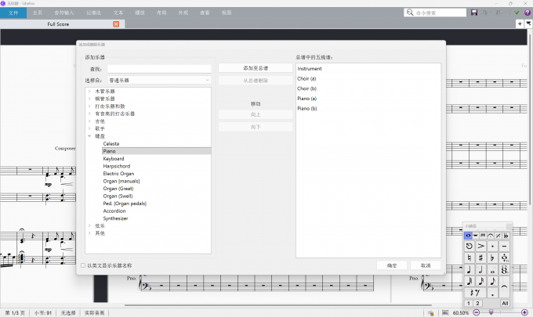Switch to the 播放 ribbon tab
Image resolution: width=533 pixels, height=317 pixels.
(x=140, y=13)
